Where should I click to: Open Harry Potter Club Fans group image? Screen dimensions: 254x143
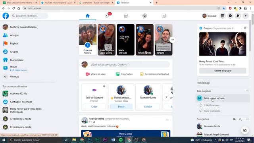(223, 44)
